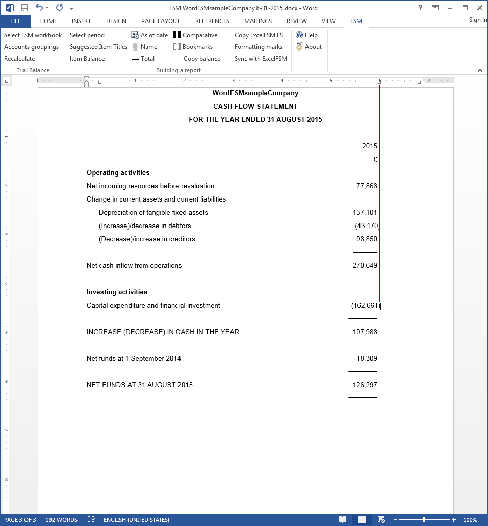
Task: Switch to the DESIGN tab
Action: point(116,21)
